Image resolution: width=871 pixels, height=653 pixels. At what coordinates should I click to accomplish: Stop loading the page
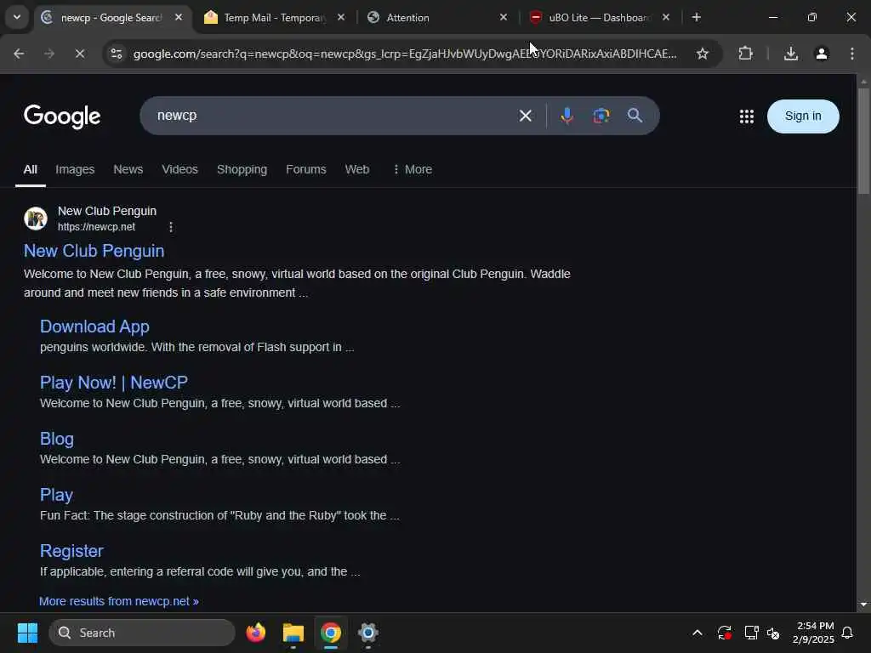(79, 54)
